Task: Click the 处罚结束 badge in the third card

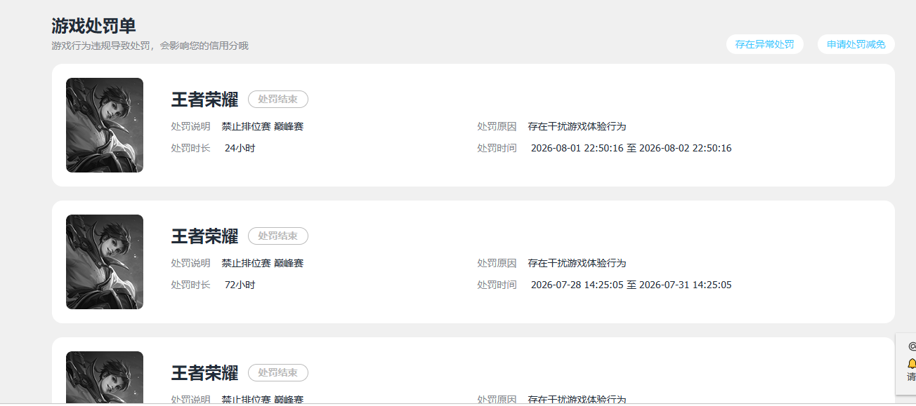Action: click(278, 373)
